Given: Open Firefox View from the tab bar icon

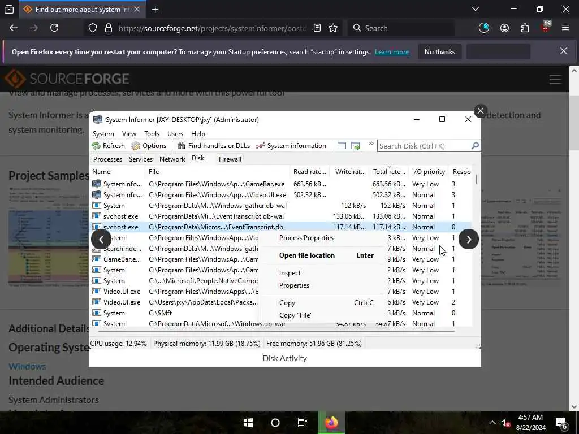Looking at the screenshot, I should click(9, 9).
